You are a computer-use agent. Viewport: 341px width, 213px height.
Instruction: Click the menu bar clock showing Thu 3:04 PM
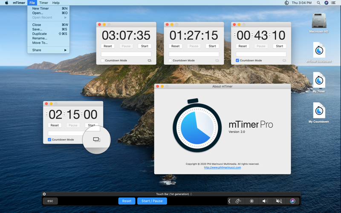pos(301,3)
